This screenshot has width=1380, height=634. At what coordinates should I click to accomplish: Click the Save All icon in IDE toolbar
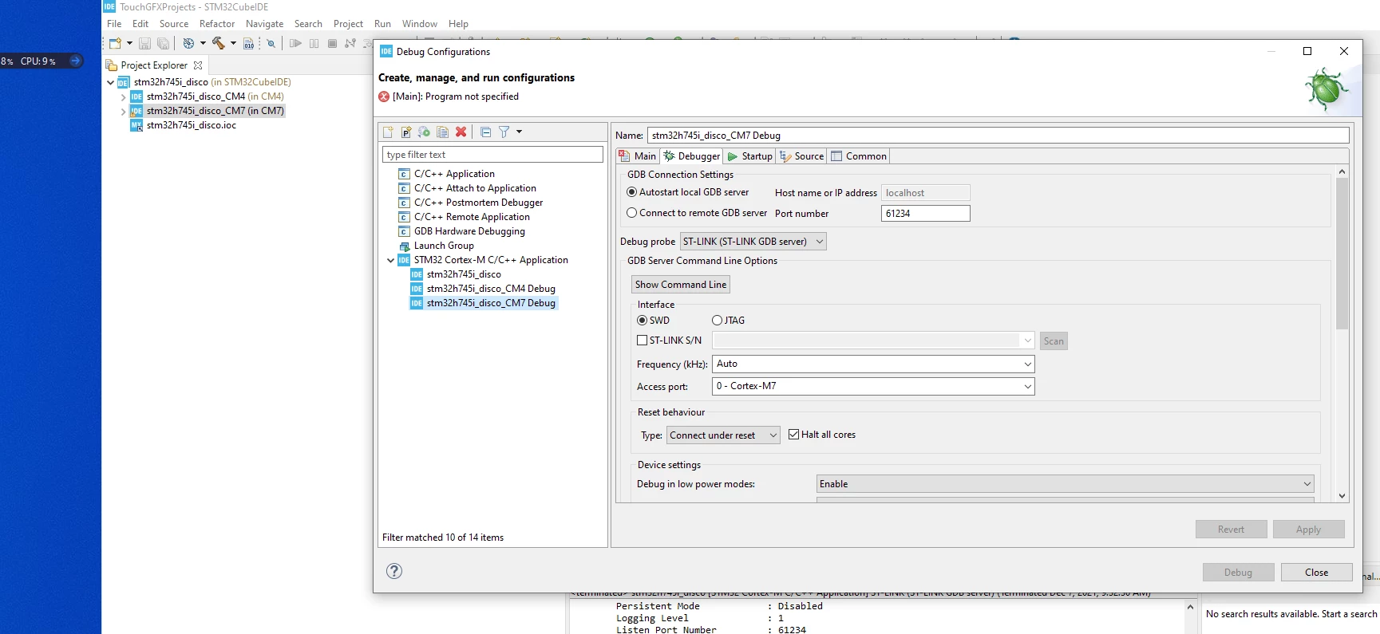click(163, 43)
